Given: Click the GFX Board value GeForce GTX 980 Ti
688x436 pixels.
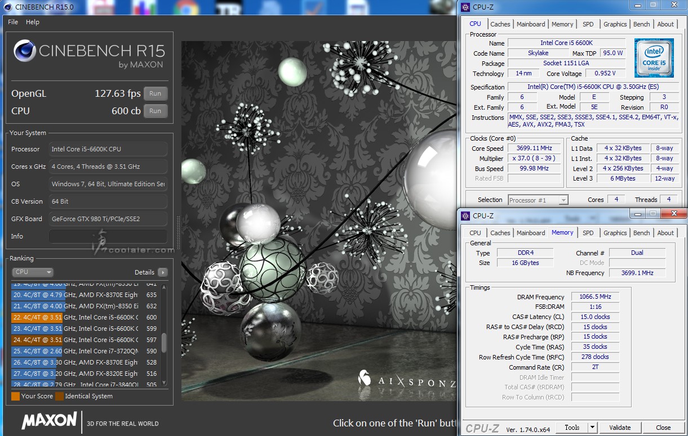Looking at the screenshot, I should [108, 219].
